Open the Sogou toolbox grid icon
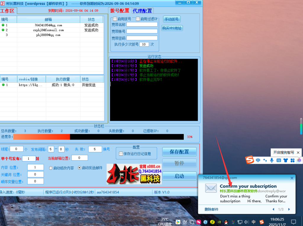Screen dimensions: 303x226 (292, 160)
